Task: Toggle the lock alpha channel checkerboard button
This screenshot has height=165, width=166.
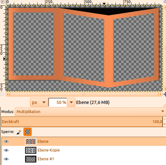Action: [x=28, y=132]
